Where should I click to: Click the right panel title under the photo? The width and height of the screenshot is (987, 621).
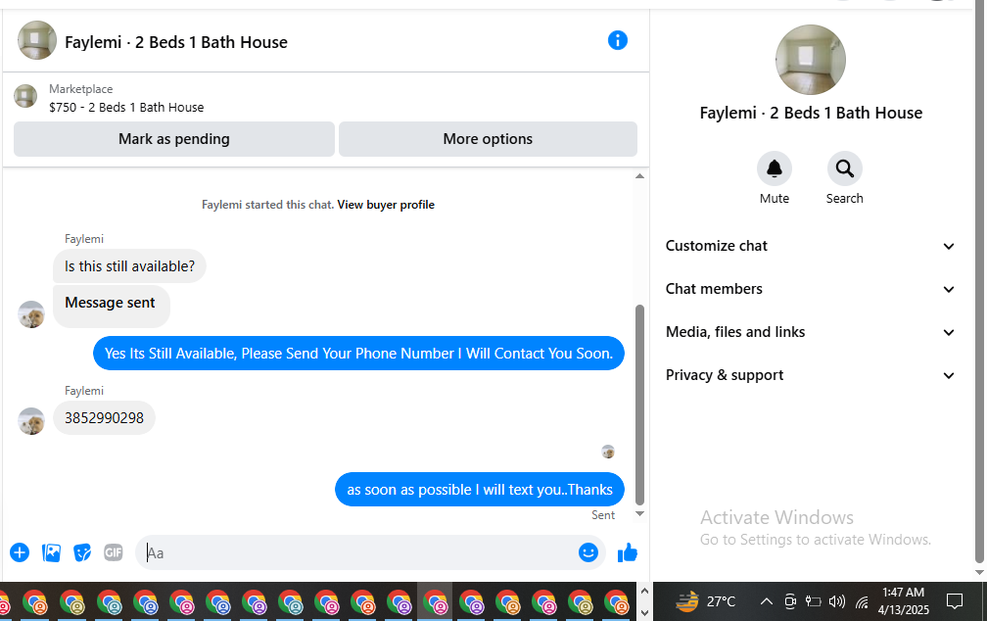pos(811,113)
